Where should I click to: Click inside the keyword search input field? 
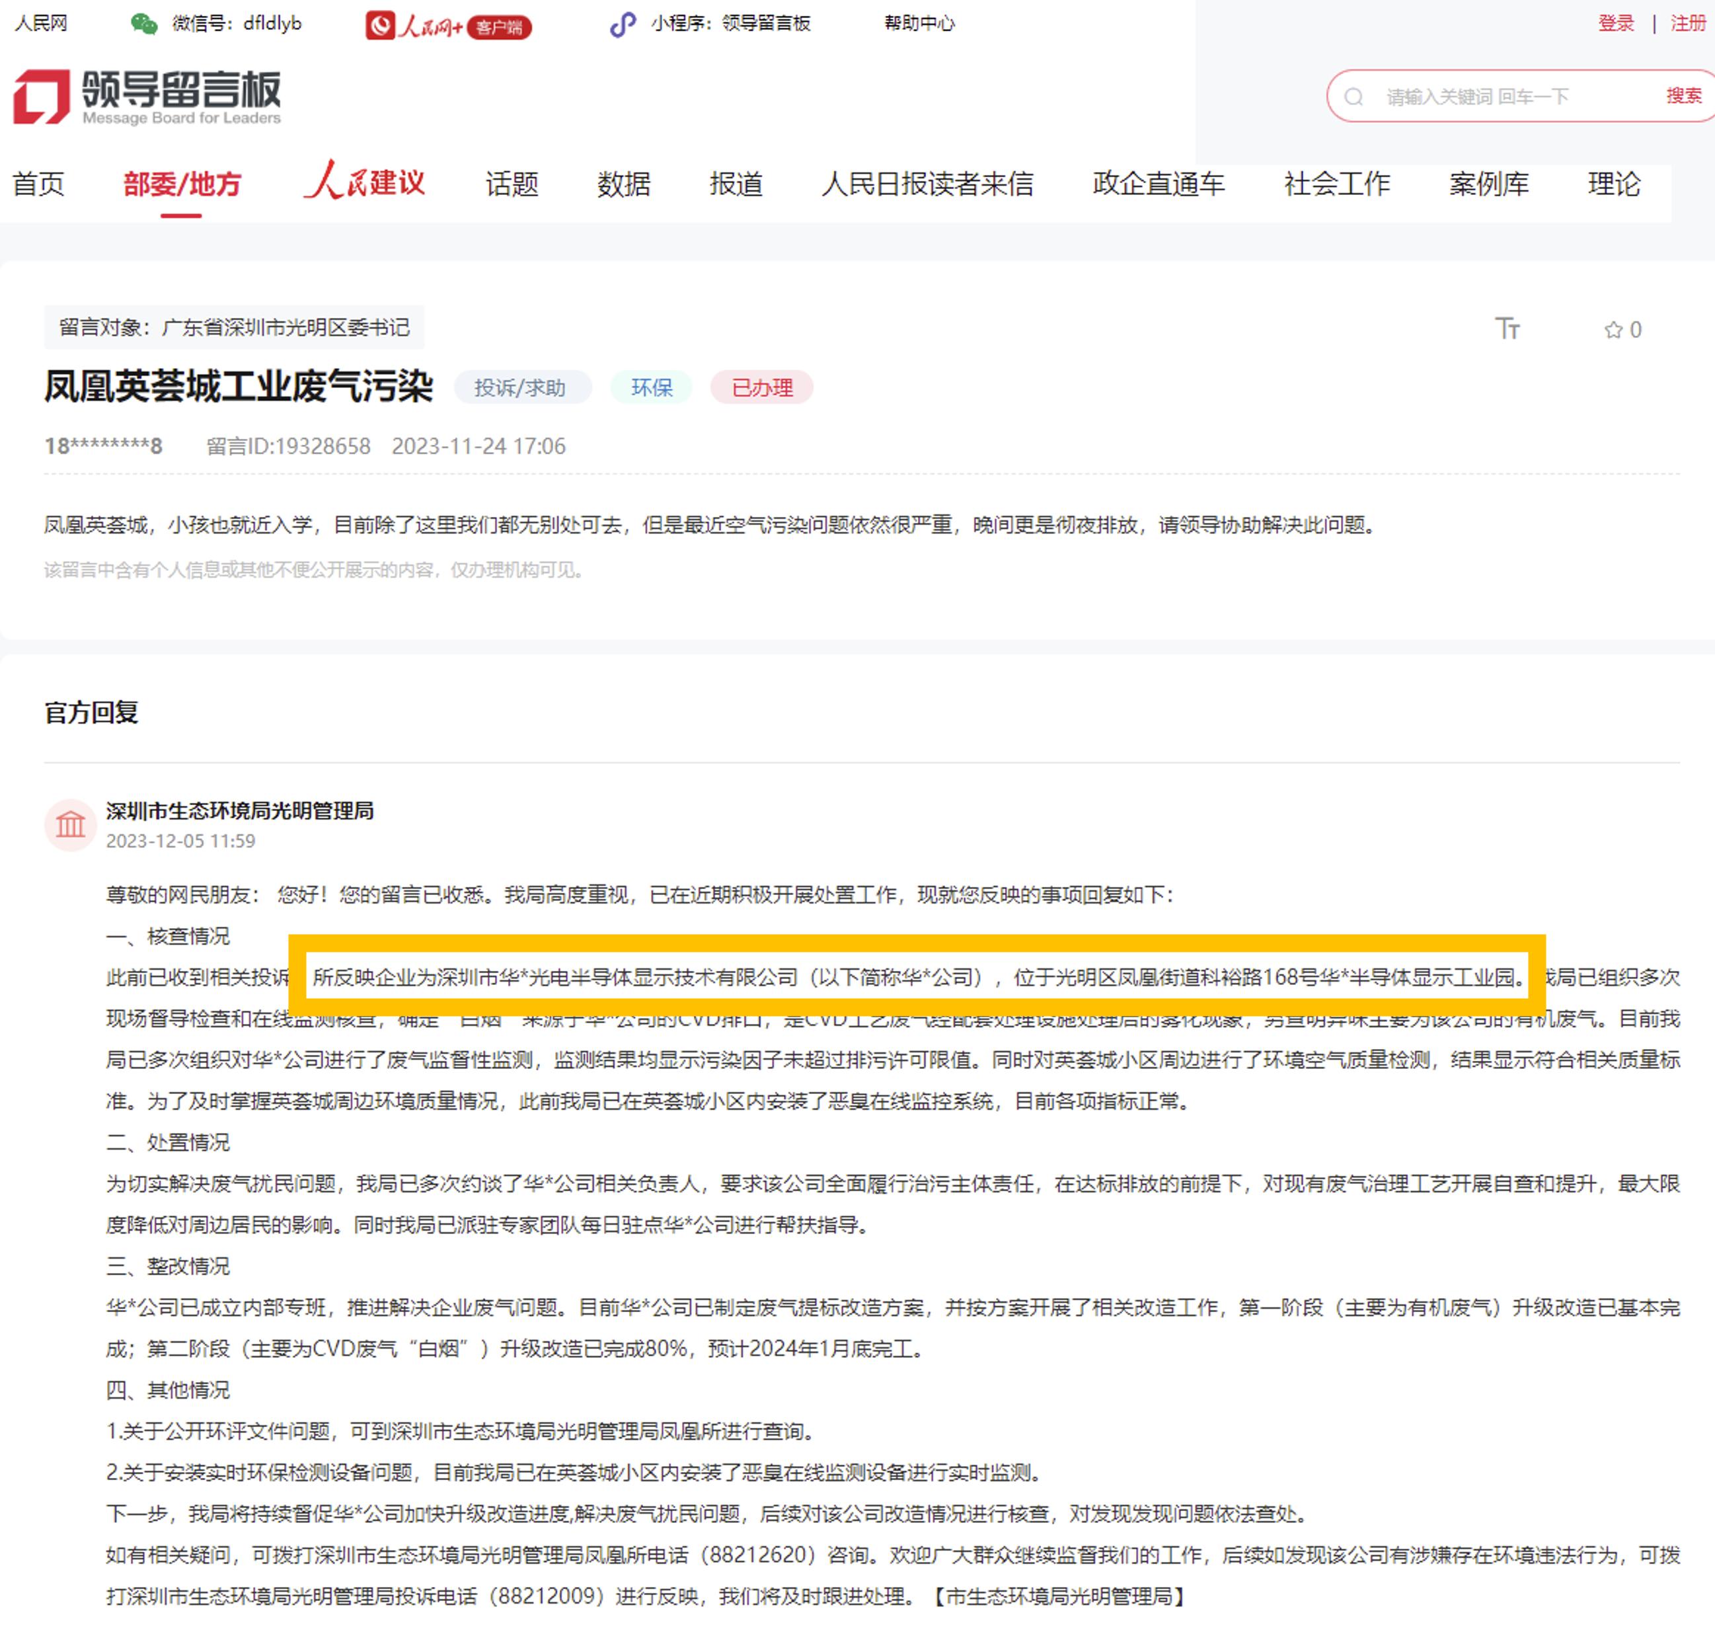pos(1482,96)
